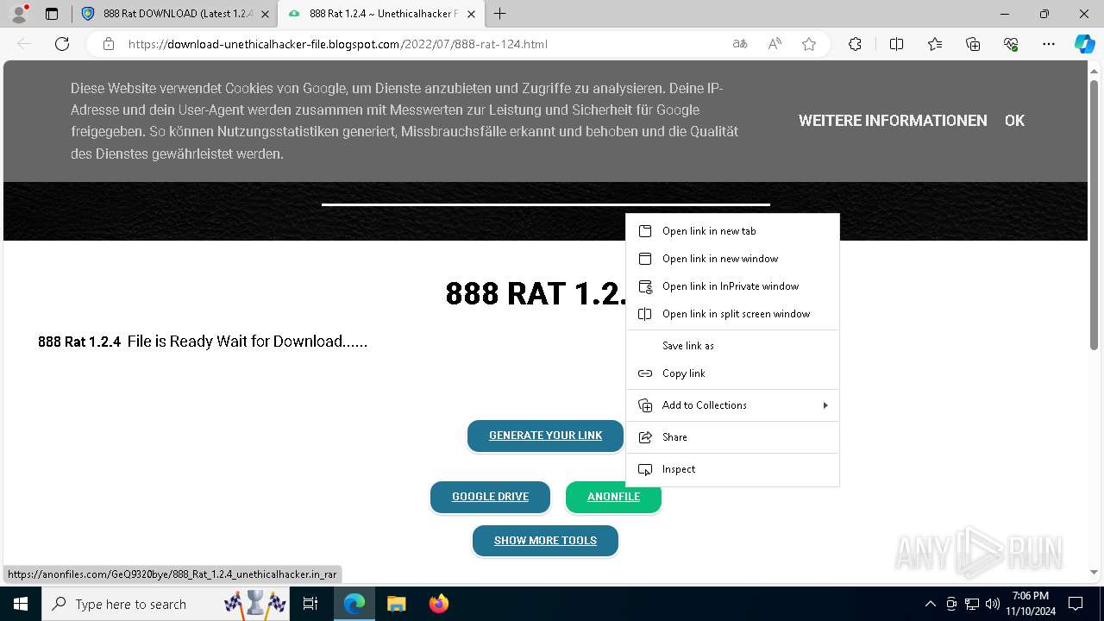The height and width of the screenshot is (621, 1104).
Task: Click SHOW MORE TOOLS button
Action: [x=545, y=541]
